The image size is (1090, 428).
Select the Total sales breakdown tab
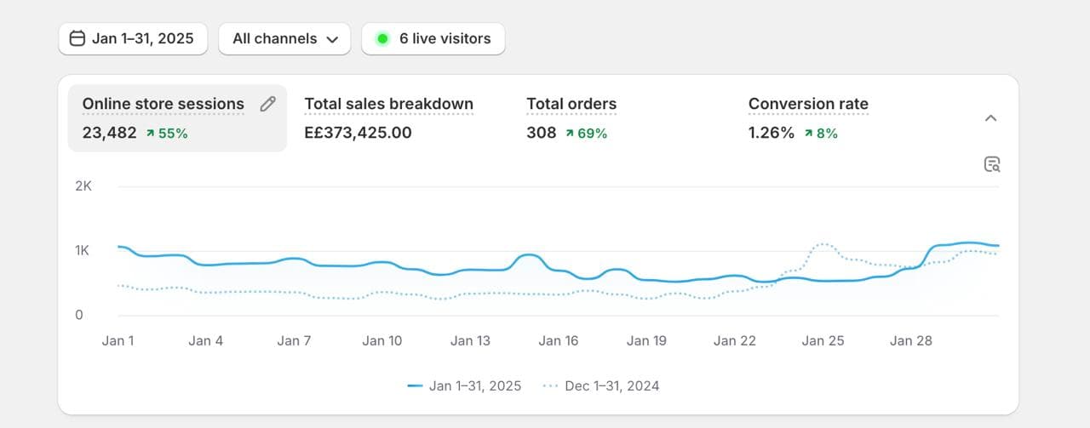pos(388,104)
